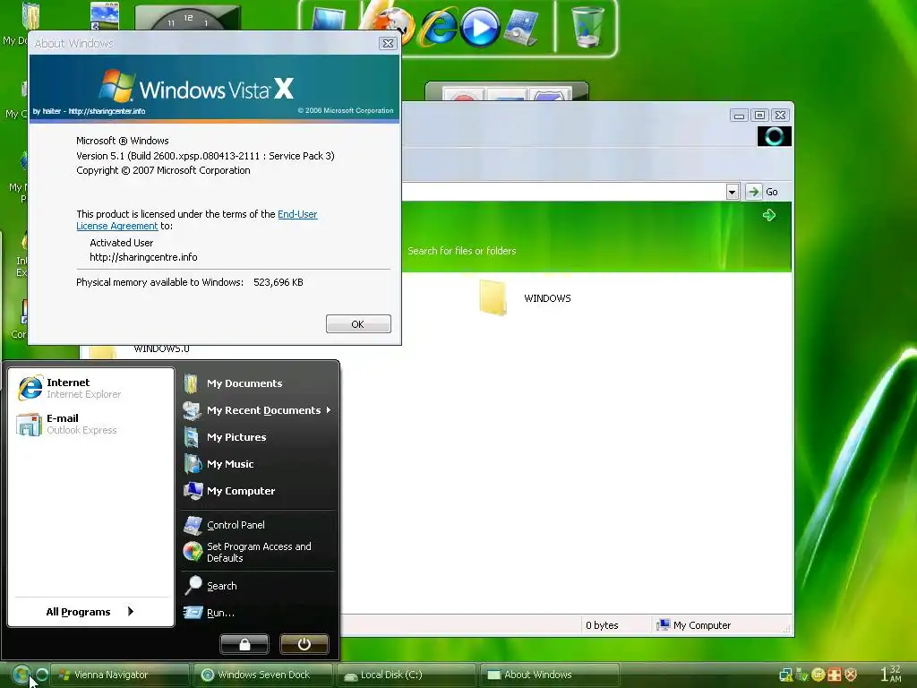Click the round icon beside Start orb
This screenshot has width=917, height=688.
(41, 675)
